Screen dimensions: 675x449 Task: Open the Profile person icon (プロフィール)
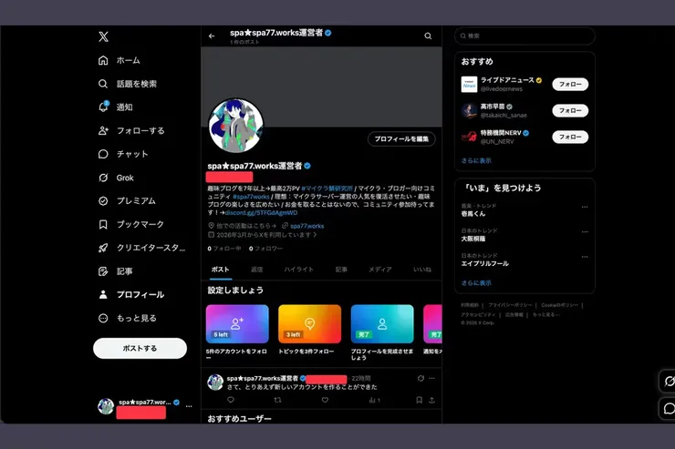[x=103, y=294]
